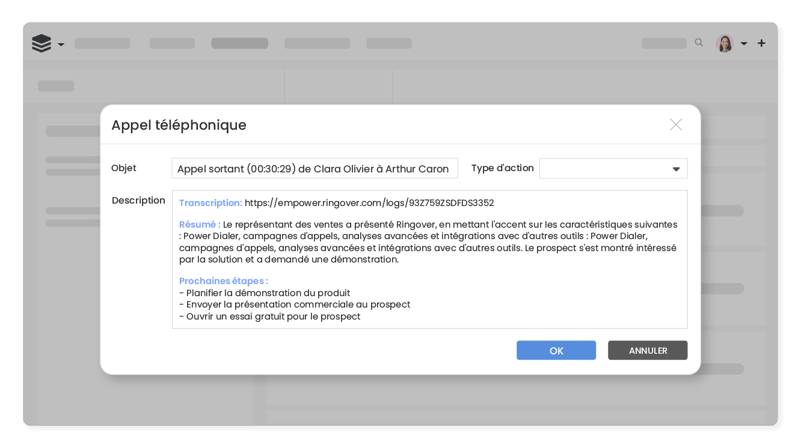Click the Résumé label in the description
Viewport: 801px width, 448px height.
[x=199, y=225]
